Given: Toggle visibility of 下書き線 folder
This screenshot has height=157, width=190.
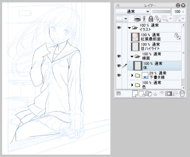Looking at the screenshot, I should tap(119, 75).
